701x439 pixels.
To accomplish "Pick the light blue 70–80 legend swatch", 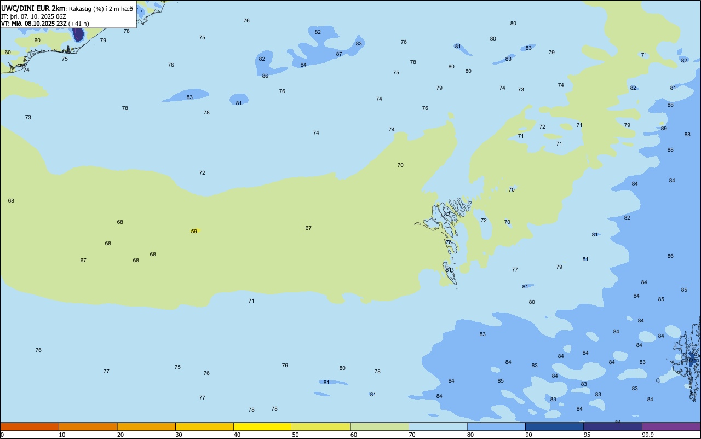I will 438,426.
